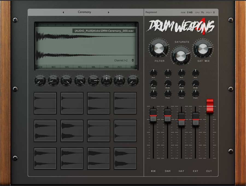
Task: Click the REL envelope knob
Action: click(80, 80)
